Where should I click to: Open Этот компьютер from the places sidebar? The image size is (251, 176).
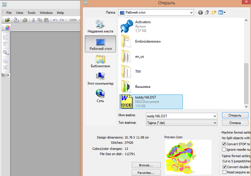coord(100,79)
